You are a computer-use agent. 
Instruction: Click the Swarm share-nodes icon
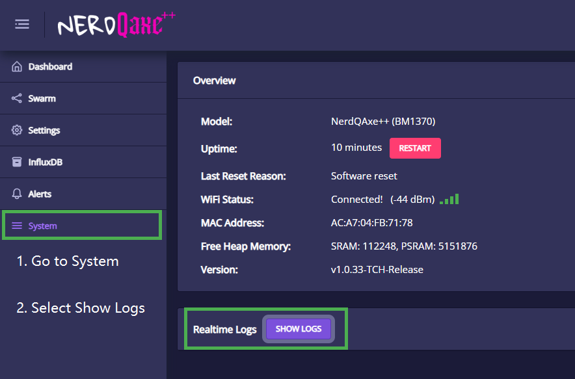tap(17, 99)
